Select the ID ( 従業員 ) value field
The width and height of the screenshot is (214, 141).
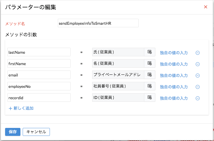[x=118, y=98]
